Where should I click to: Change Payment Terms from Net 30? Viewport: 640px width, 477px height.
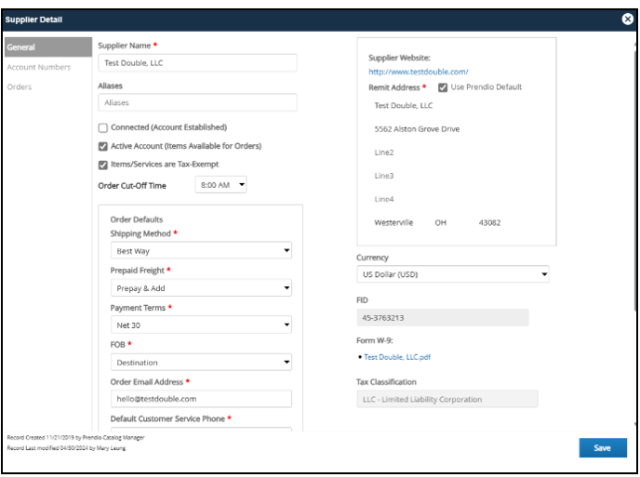coord(200,325)
